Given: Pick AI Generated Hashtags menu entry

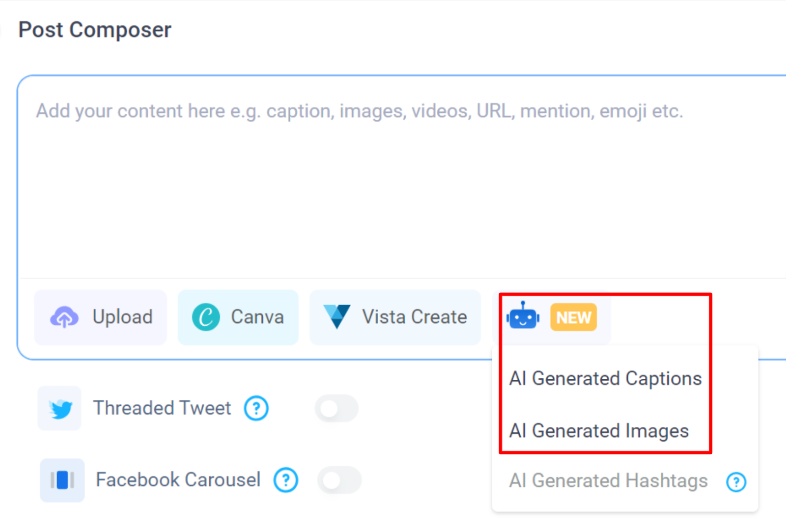Looking at the screenshot, I should pyautogui.click(x=608, y=481).
